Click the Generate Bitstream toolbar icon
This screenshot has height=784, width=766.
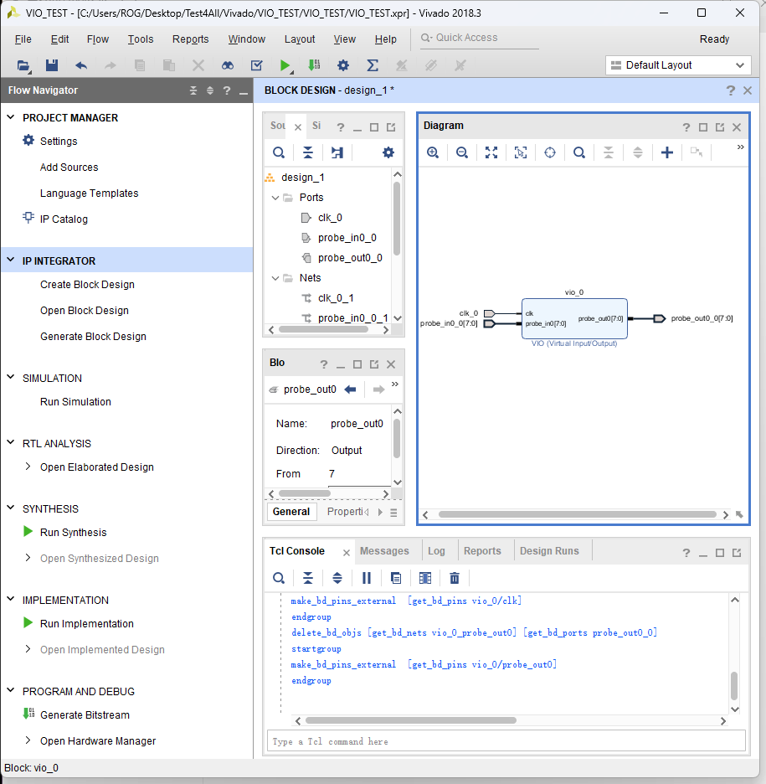[x=314, y=65]
